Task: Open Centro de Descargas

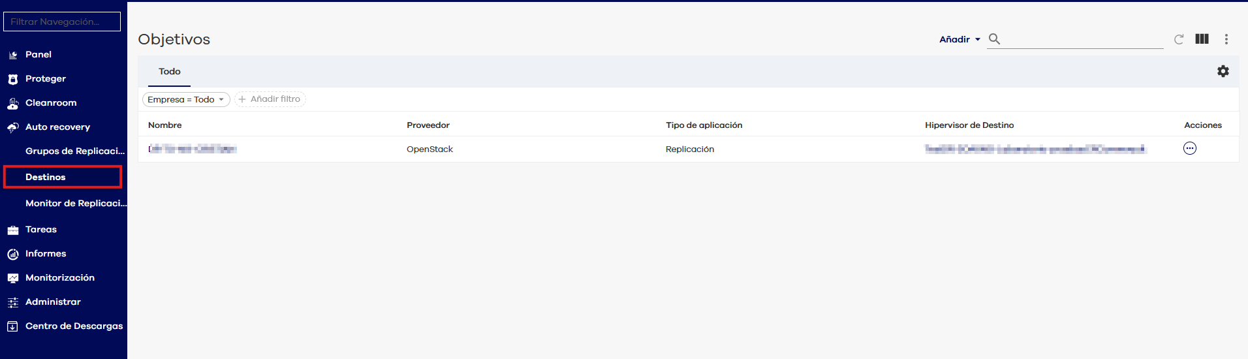Action: pyautogui.click(x=74, y=326)
